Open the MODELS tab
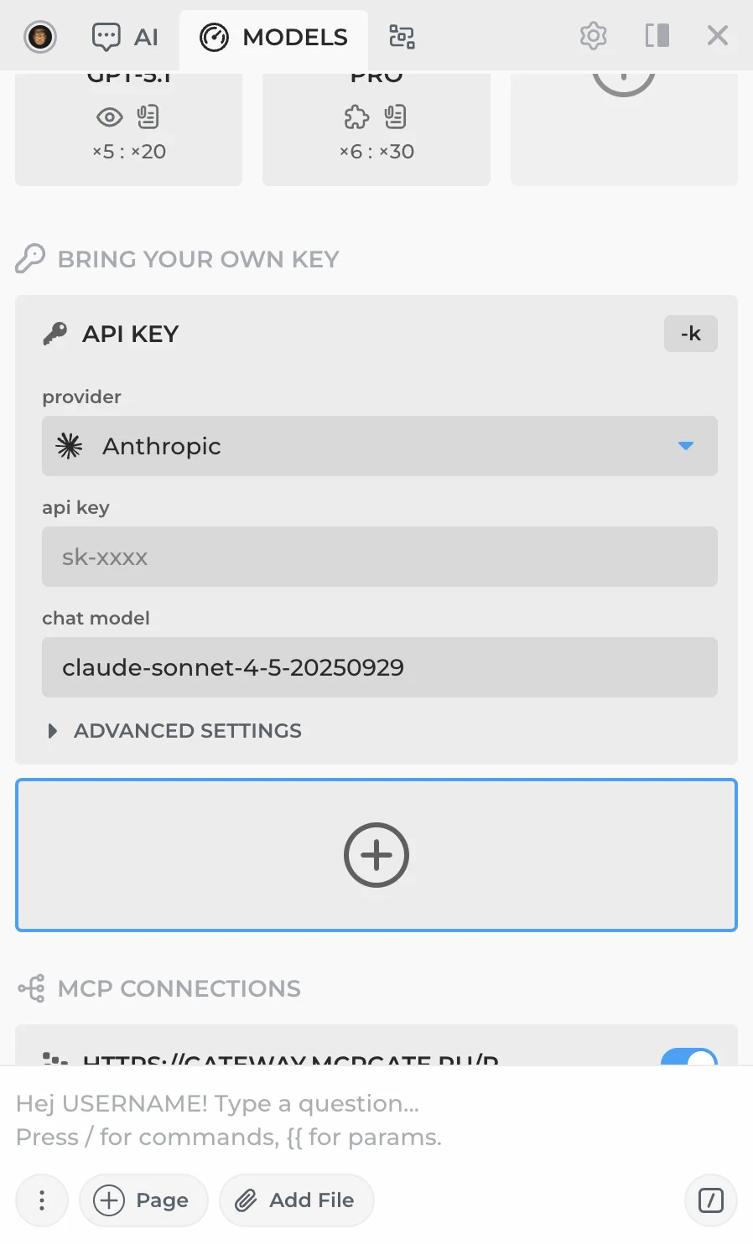Image resolution: width=753 pixels, height=1244 pixels. pos(273,37)
